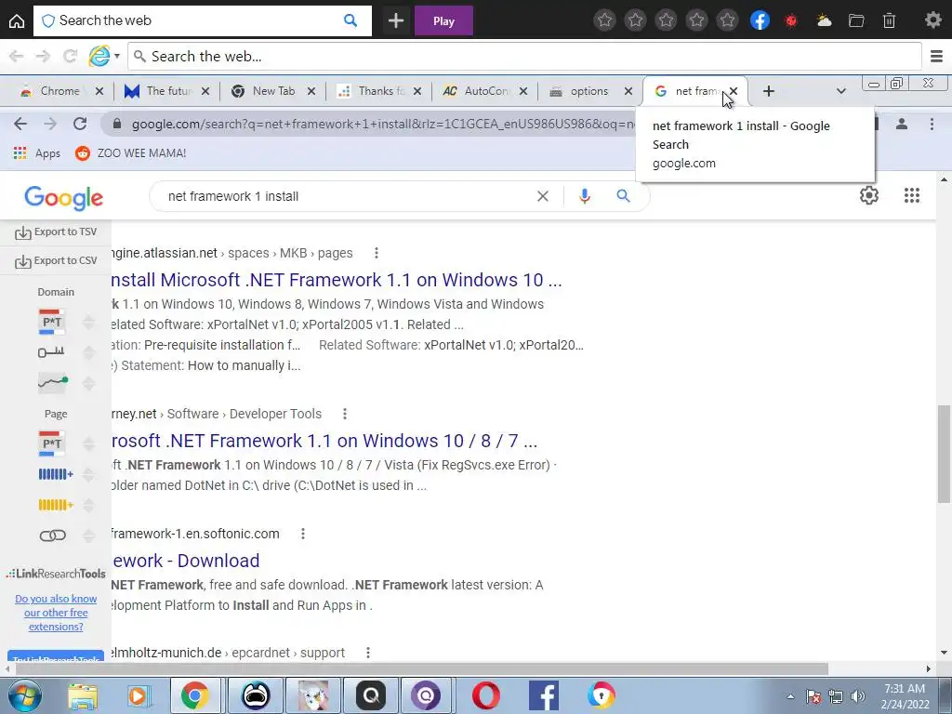The image size is (952, 714).
Task: Open the Chrome profile avatar icon
Action: coord(902,124)
